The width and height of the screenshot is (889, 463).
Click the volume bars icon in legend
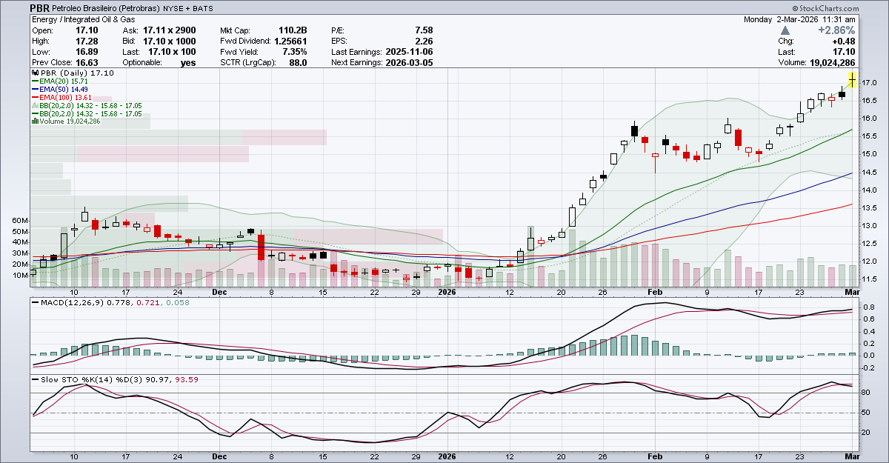[35, 121]
